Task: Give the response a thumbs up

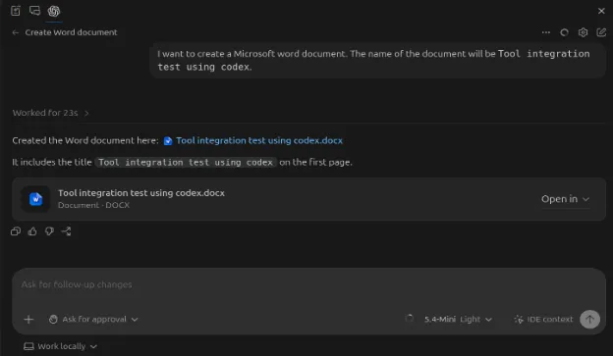Action: pyautogui.click(x=32, y=231)
